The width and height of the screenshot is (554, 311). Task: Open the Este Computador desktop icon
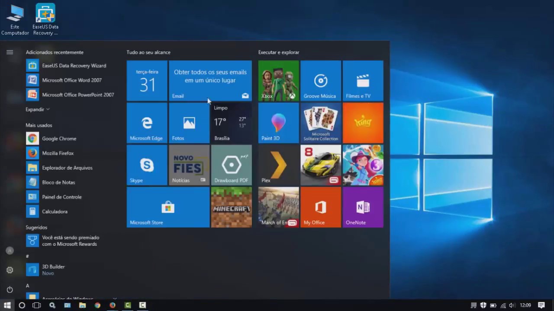(x=15, y=19)
